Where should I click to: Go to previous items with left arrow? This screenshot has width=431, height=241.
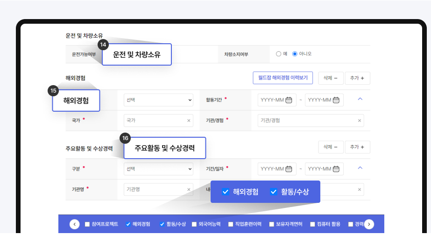[75, 224]
